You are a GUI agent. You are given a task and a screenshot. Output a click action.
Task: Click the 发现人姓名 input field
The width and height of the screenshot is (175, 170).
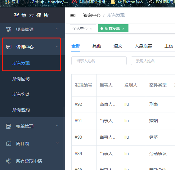pyautogui.click(x=153, y=61)
